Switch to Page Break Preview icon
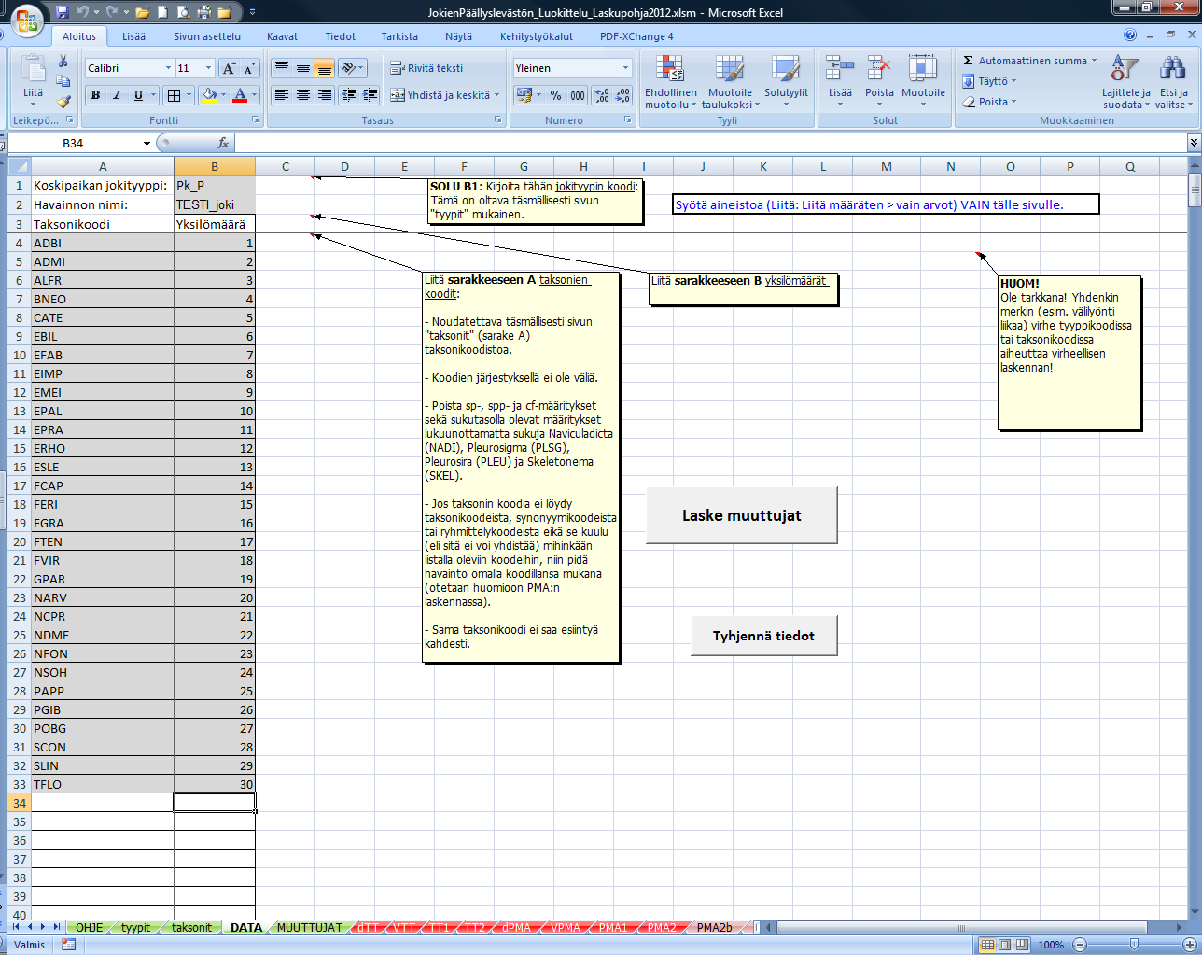Screen dimensions: 1202x955 point(1022,945)
